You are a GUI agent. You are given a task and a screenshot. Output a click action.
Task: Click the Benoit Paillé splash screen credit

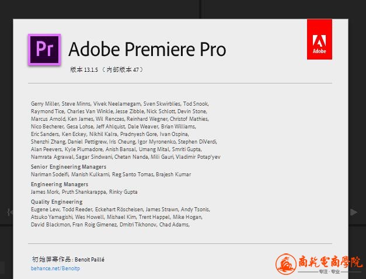(90, 259)
